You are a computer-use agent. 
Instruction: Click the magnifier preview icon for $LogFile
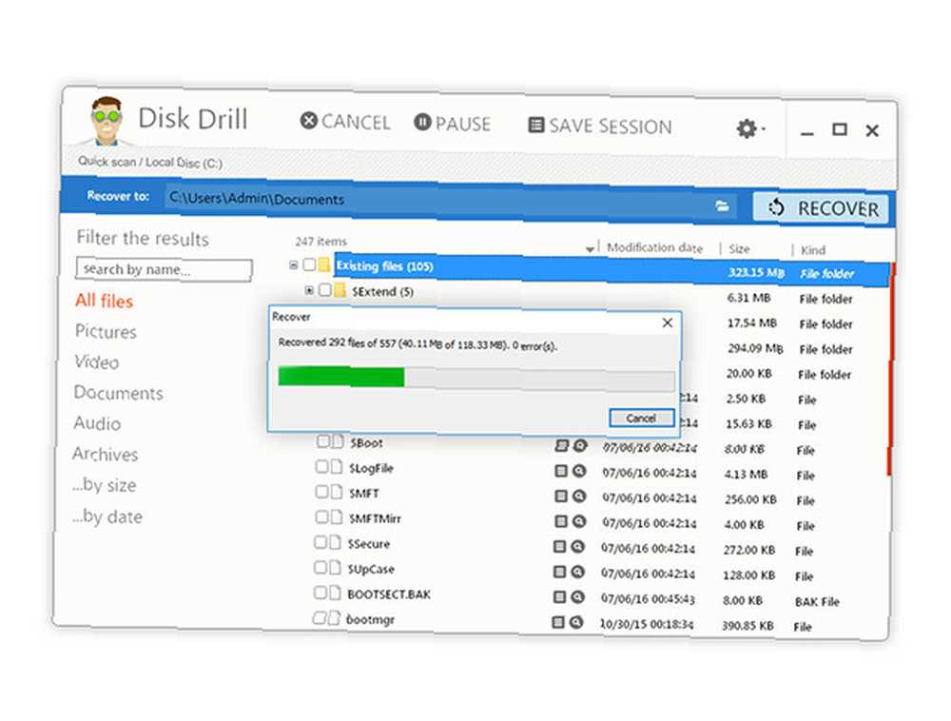tap(579, 471)
